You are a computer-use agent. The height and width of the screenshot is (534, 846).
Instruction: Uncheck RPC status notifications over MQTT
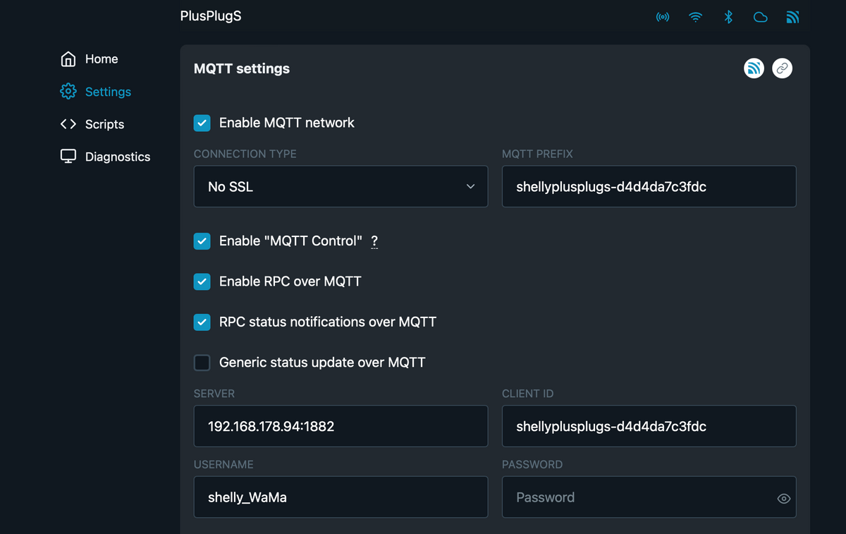202,322
